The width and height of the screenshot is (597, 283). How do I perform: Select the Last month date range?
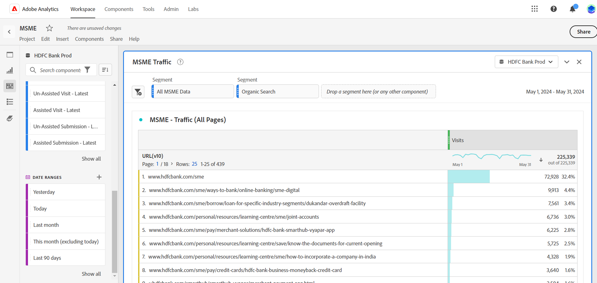[x=65, y=225]
